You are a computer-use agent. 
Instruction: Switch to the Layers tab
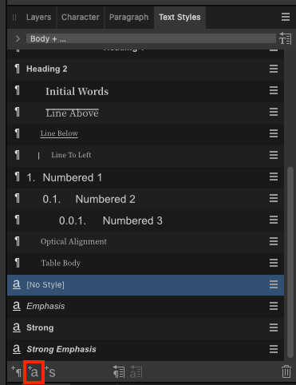click(x=38, y=18)
